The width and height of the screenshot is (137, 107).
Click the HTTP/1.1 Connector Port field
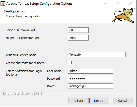point(78,38)
